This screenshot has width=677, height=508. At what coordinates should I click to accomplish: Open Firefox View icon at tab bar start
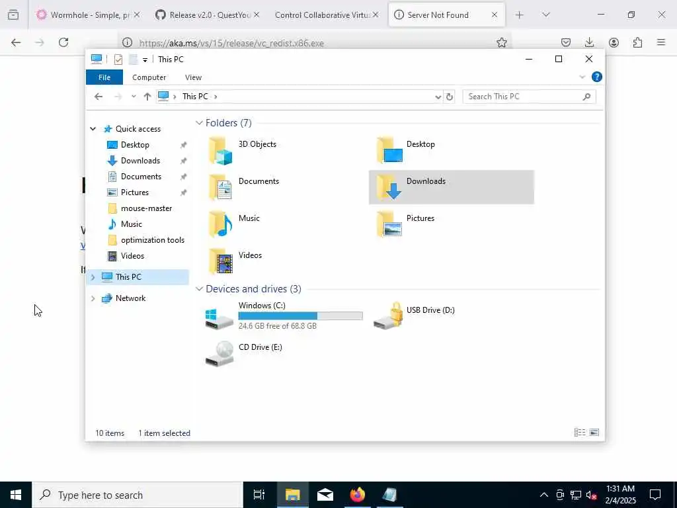[x=13, y=15]
